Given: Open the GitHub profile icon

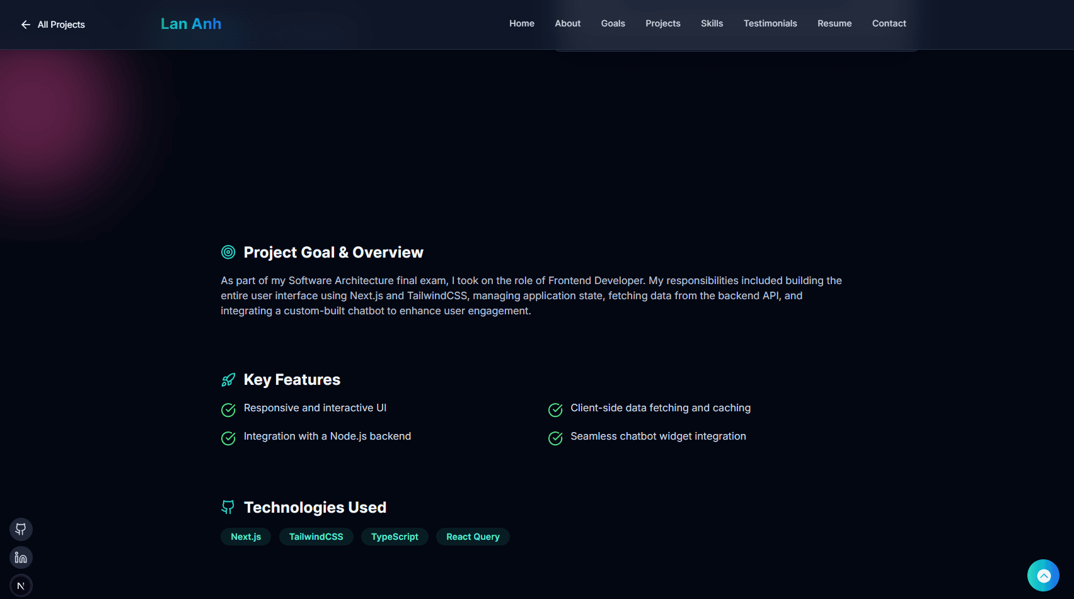Looking at the screenshot, I should click(x=21, y=529).
